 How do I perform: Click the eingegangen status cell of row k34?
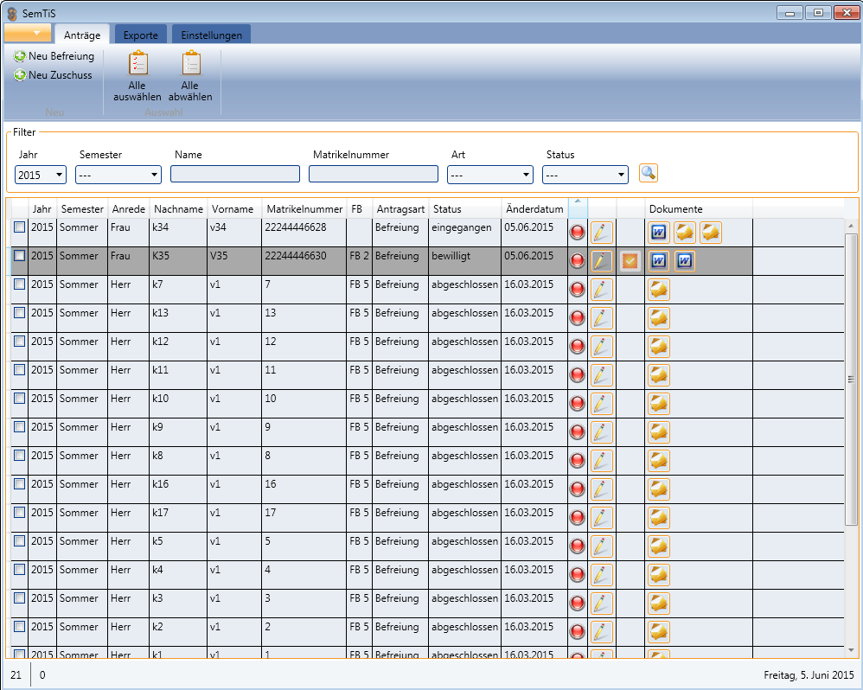pos(465,233)
